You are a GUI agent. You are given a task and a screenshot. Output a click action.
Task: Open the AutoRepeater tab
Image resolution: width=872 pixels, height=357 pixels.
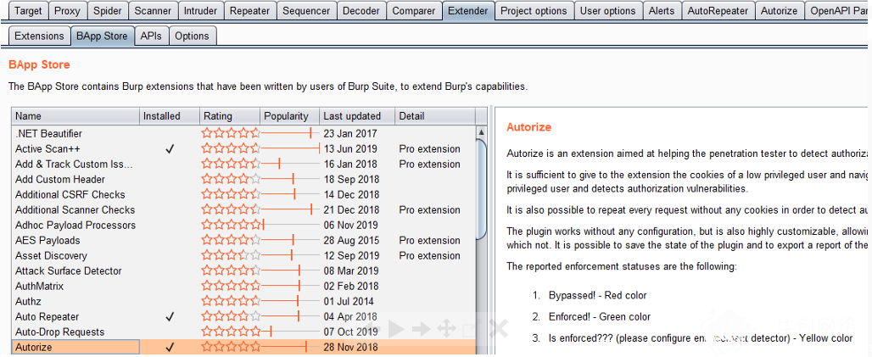click(x=718, y=10)
